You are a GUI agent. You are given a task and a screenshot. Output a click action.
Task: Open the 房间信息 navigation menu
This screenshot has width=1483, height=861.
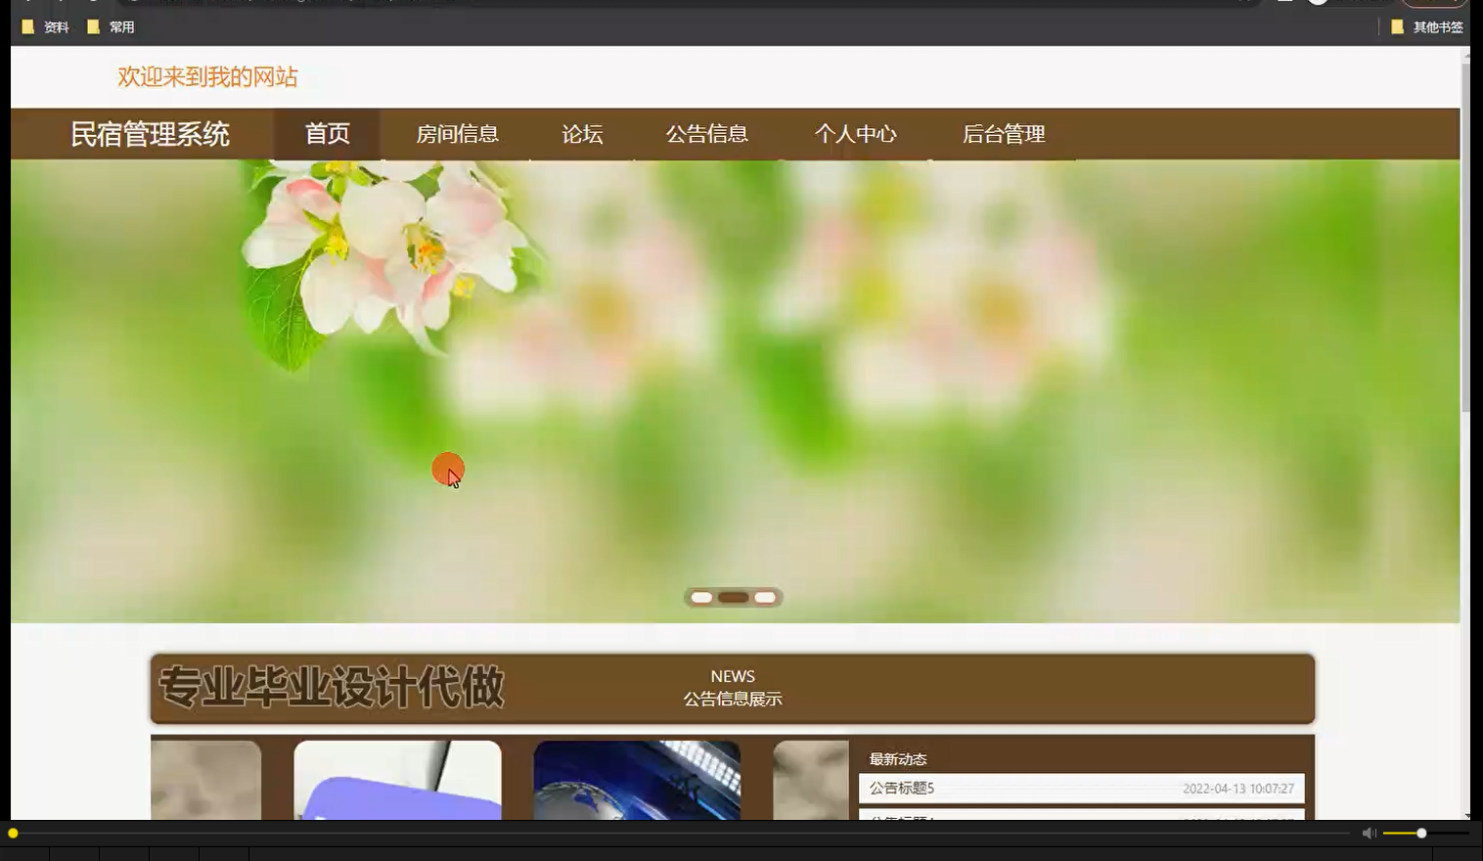tap(456, 134)
